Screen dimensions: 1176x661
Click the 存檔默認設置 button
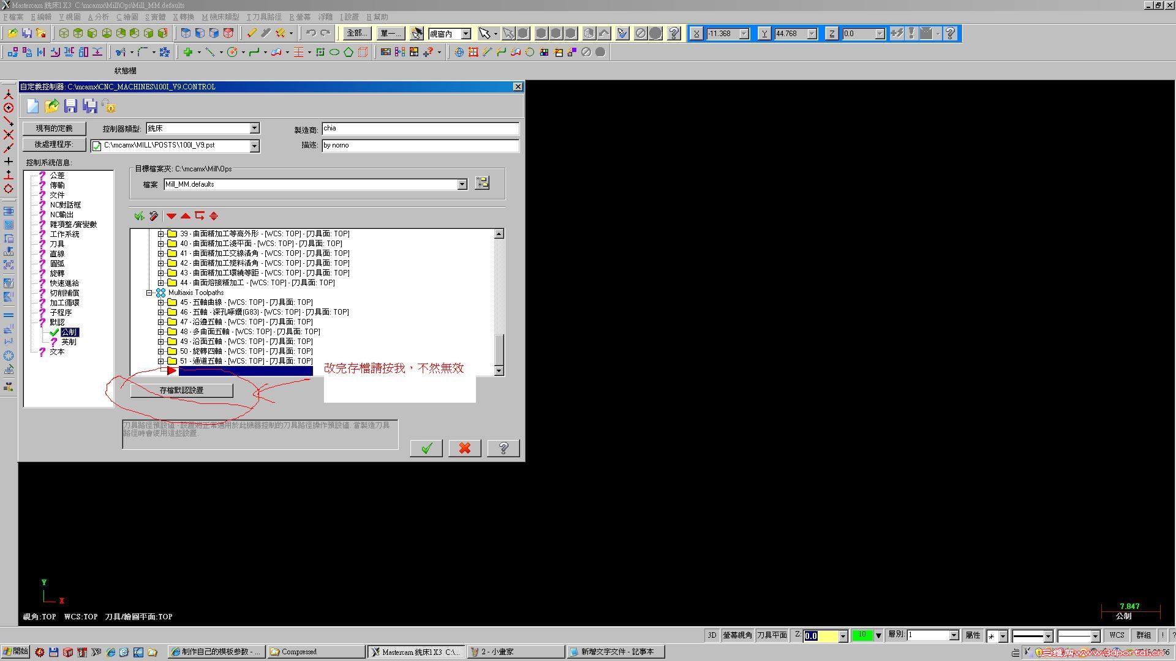[x=181, y=390]
